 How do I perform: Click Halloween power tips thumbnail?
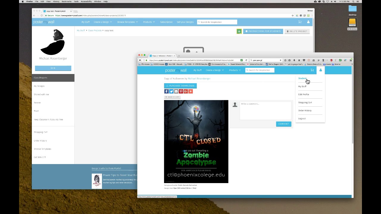[x=97, y=181]
